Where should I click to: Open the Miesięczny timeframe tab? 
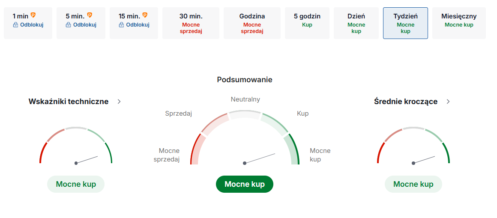459,23
